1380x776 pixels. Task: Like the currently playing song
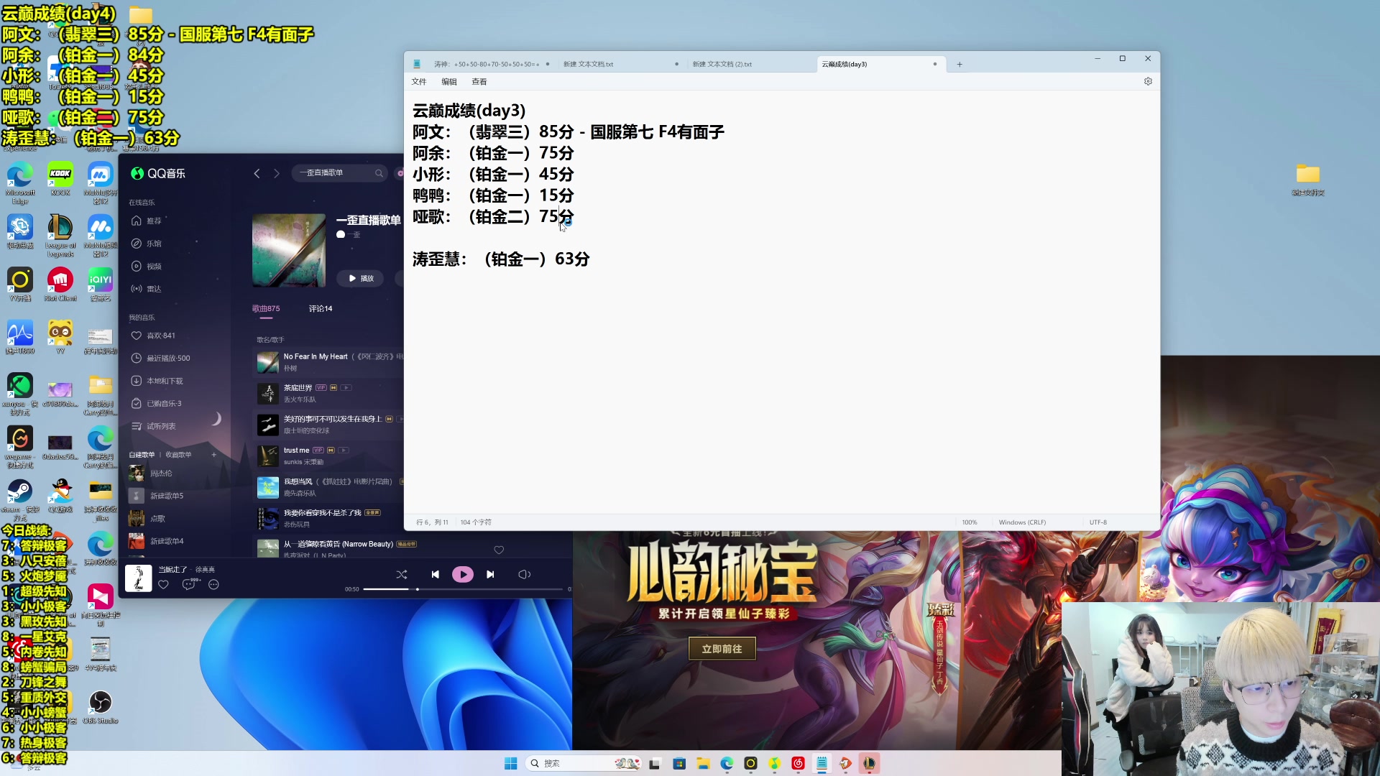[x=163, y=585]
